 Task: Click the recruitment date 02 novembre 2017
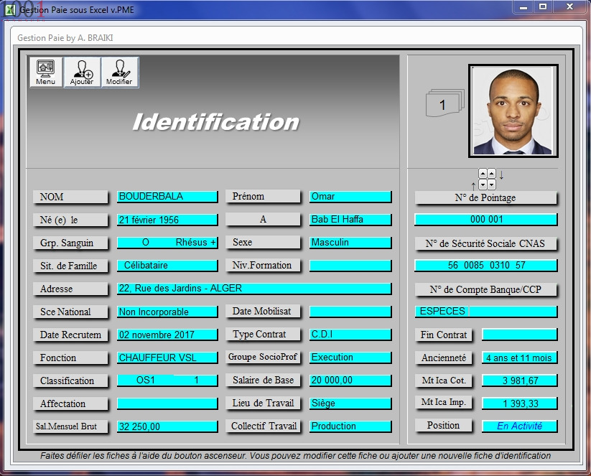[x=167, y=335]
